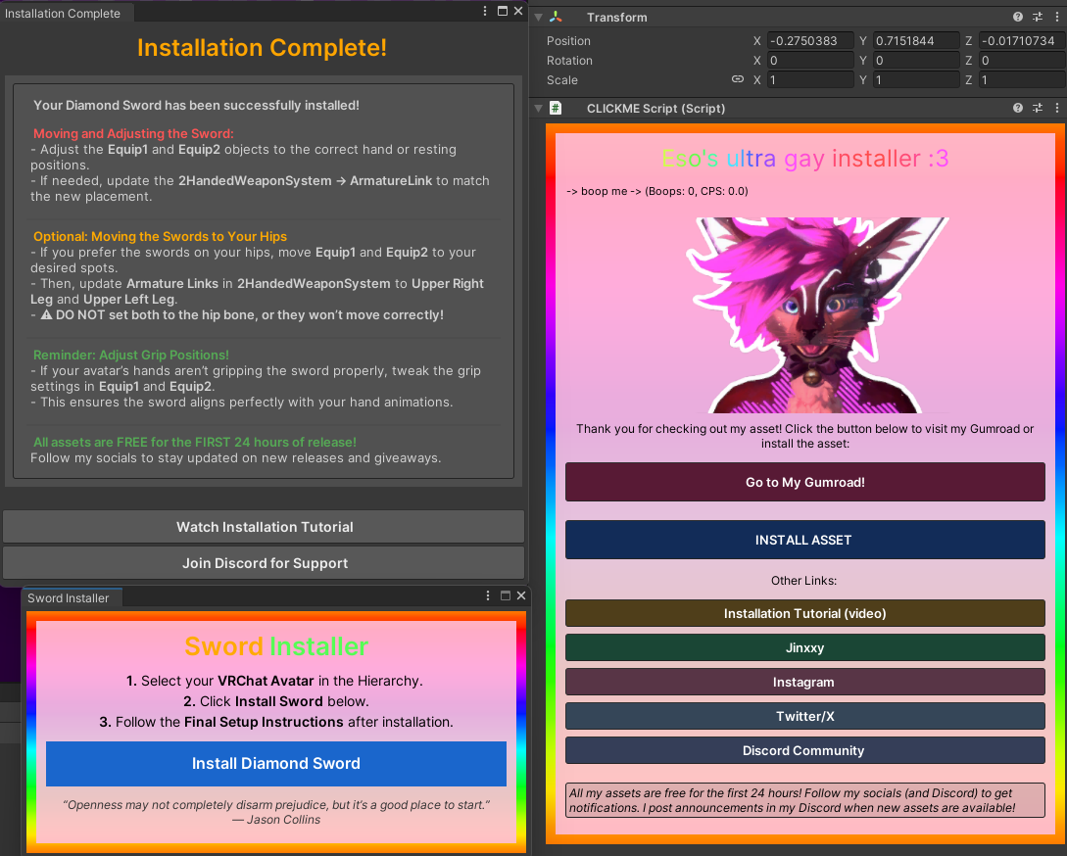
Task: Click the Transform component axes icon
Action: click(x=556, y=17)
